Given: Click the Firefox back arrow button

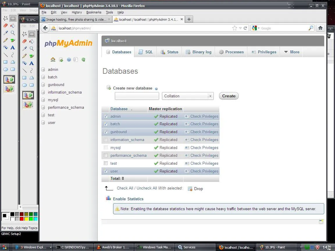Looking at the screenshot, I should [45, 28].
